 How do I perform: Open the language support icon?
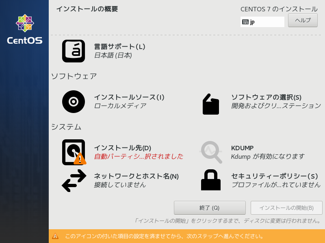tap(74, 51)
